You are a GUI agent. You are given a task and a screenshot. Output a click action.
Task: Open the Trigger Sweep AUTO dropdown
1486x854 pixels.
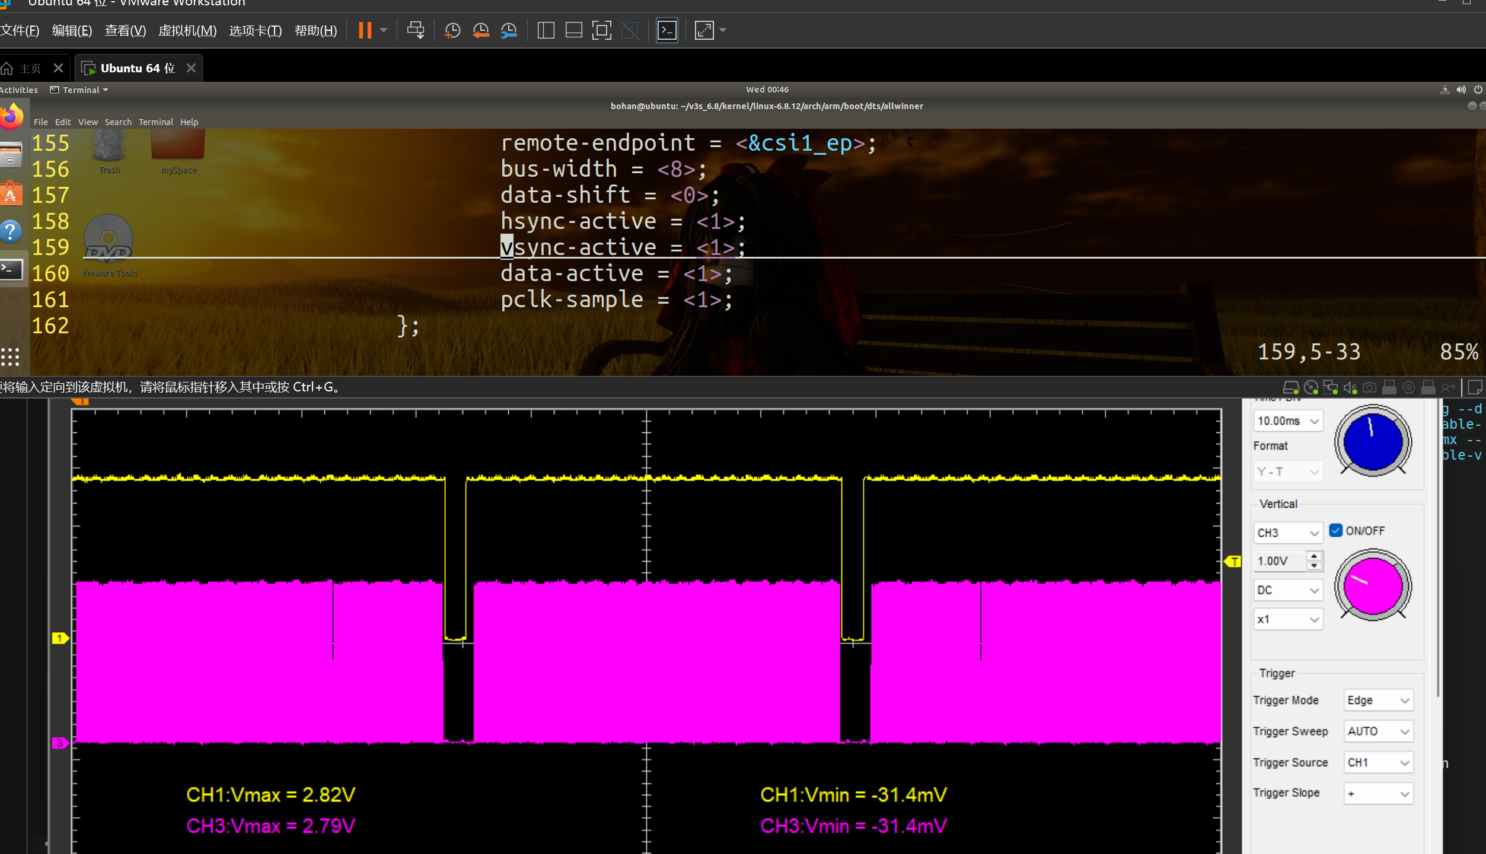coord(1379,731)
